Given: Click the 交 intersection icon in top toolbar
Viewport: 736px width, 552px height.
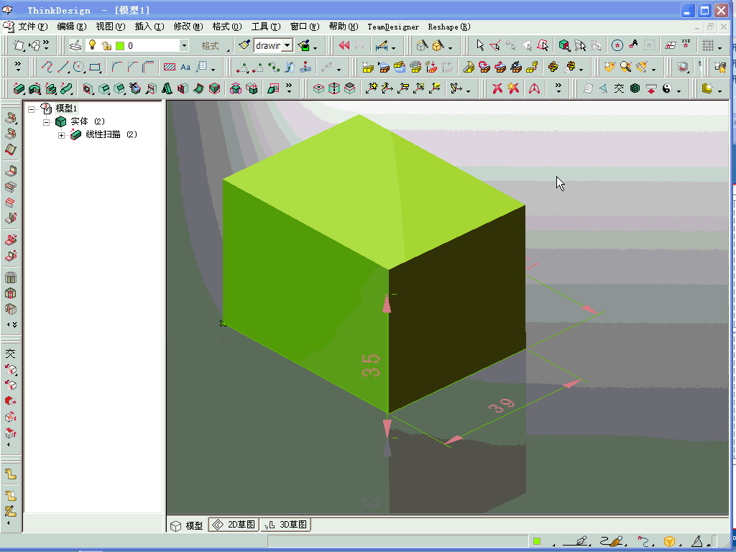Looking at the screenshot, I should point(619,88).
